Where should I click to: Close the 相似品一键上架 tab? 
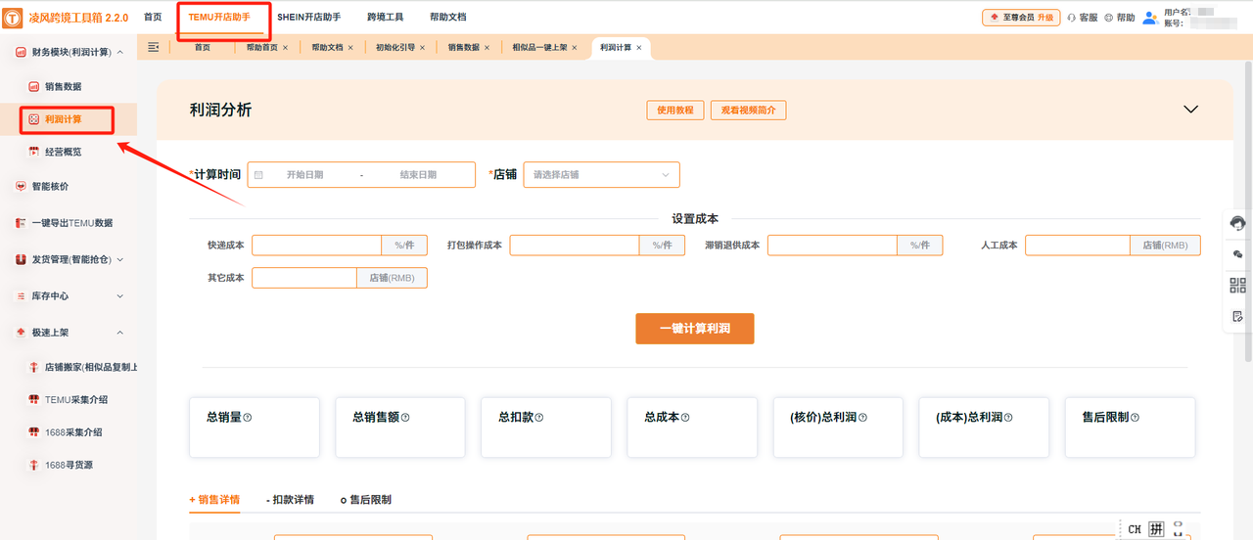pos(575,47)
